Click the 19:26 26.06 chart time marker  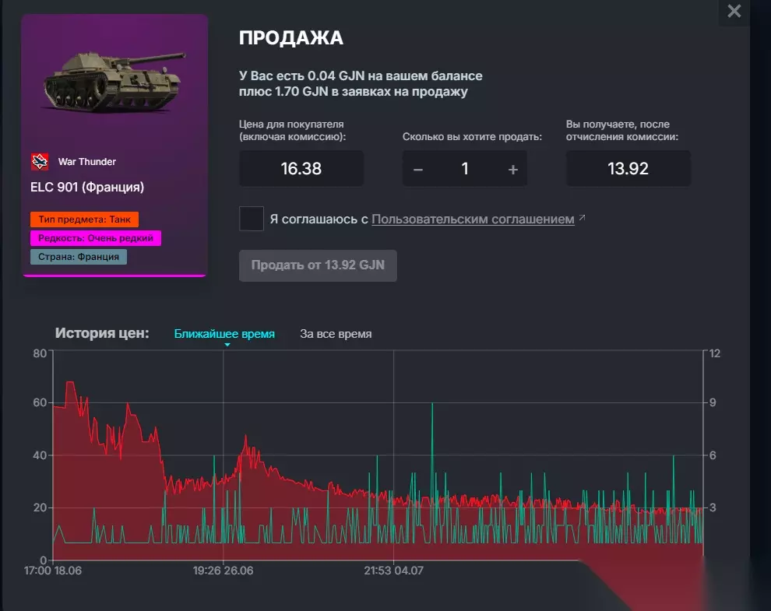(223, 571)
